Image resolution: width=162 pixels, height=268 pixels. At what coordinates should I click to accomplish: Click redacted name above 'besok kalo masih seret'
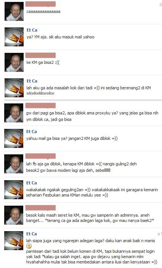pyautogui.click(x=40, y=208)
